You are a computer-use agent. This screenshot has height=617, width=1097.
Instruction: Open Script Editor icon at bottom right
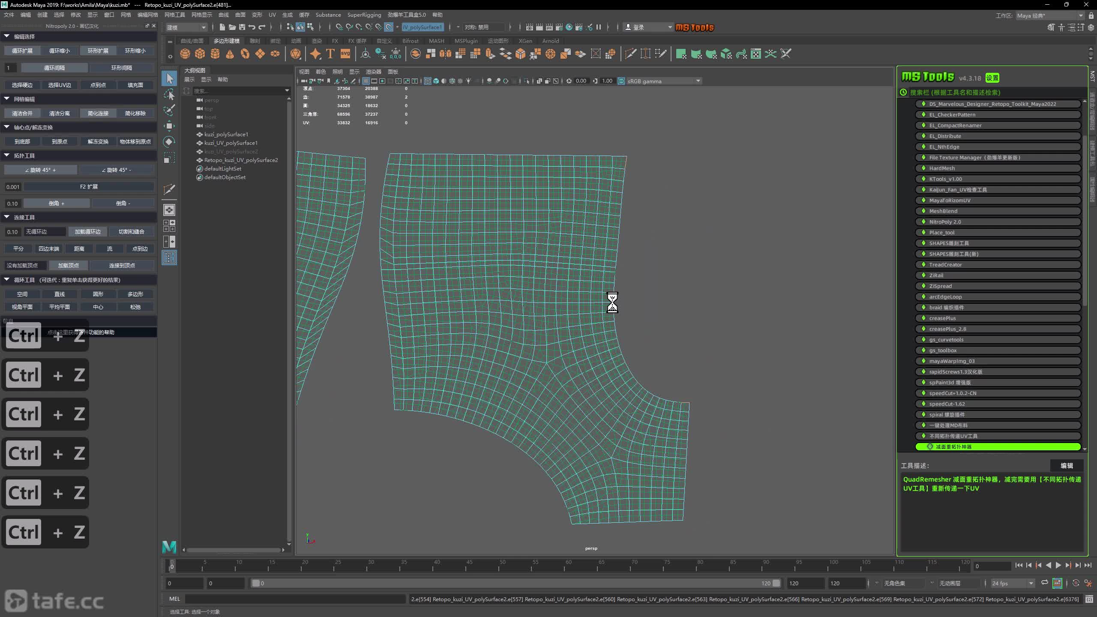coord(1089,599)
